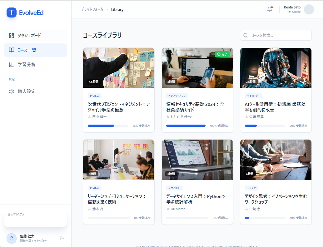Open 個人設定 settings gear icon
Viewport: 323px width, 247px height.
(x=12, y=92)
